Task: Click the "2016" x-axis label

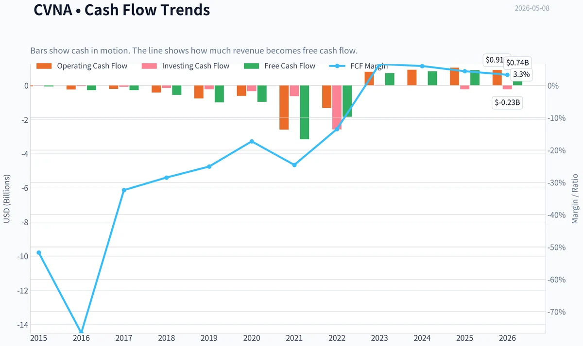Action: pyautogui.click(x=81, y=337)
